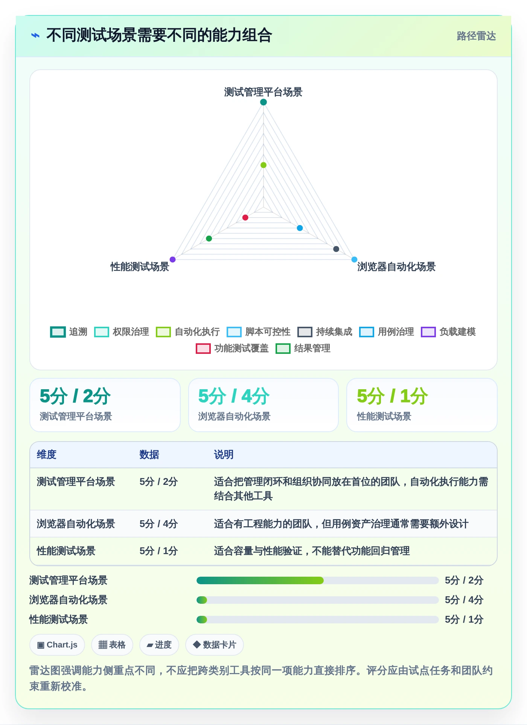527x725 pixels.
Task: Click the page title 不同测试场景需要不同的能力组合
Action: pyautogui.click(x=159, y=35)
